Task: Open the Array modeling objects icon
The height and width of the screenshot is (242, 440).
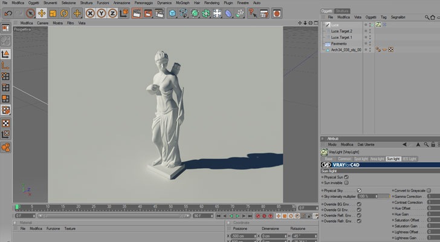Action: pyautogui.click(x=206, y=13)
